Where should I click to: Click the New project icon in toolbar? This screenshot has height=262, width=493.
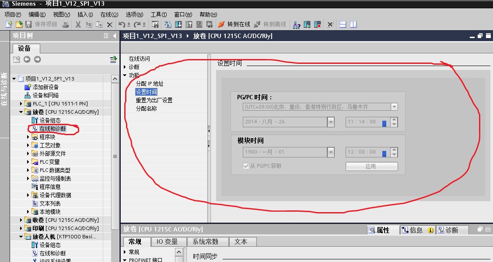tap(9, 24)
